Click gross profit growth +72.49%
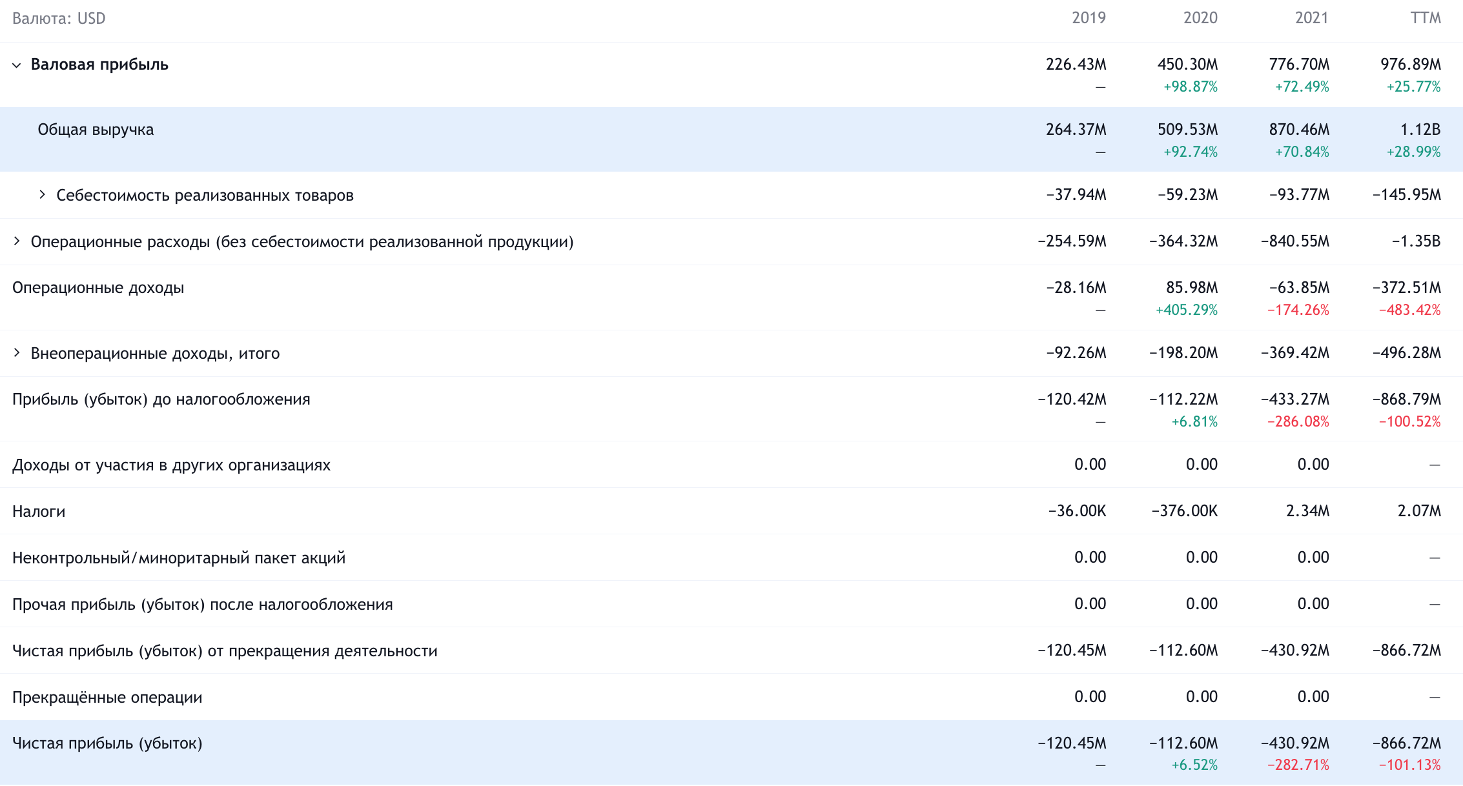This screenshot has height=786, width=1463. coord(1302,86)
